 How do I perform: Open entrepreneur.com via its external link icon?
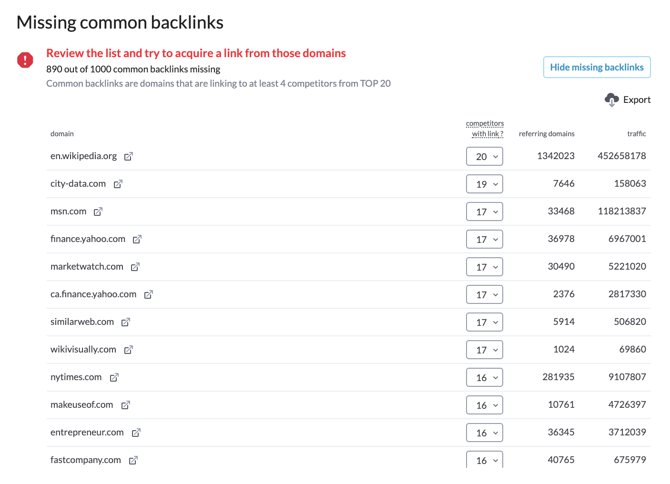pyautogui.click(x=136, y=433)
